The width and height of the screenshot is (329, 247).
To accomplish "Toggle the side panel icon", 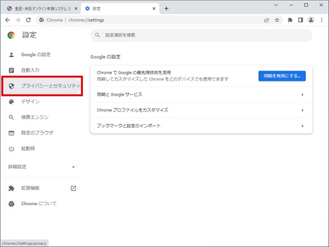I will [x=301, y=20].
